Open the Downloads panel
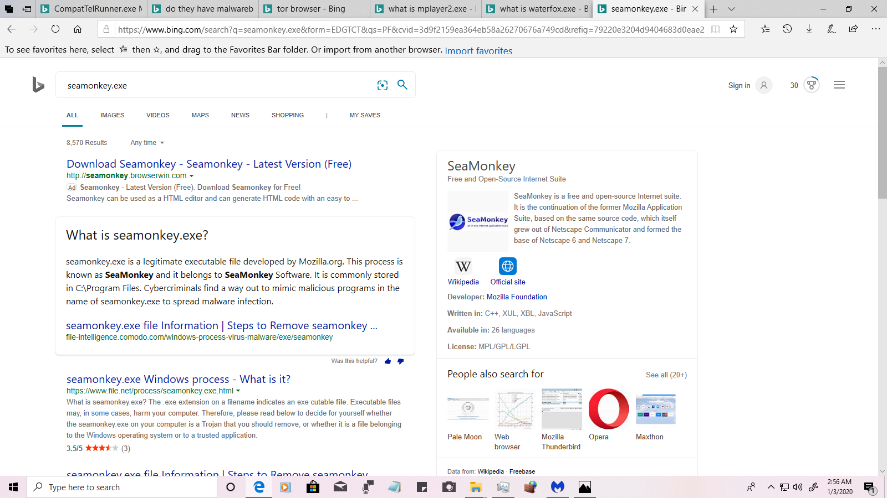This screenshot has width=887, height=498. coord(809,29)
